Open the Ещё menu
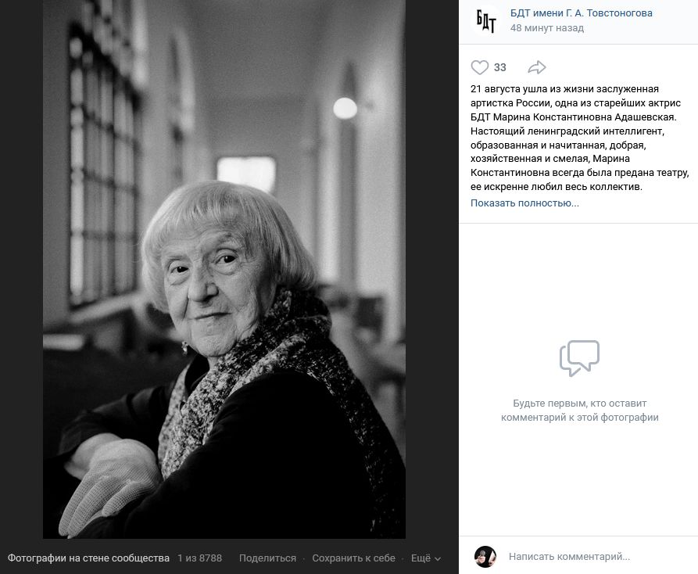The width and height of the screenshot is (698, 574). coord(425,558)
